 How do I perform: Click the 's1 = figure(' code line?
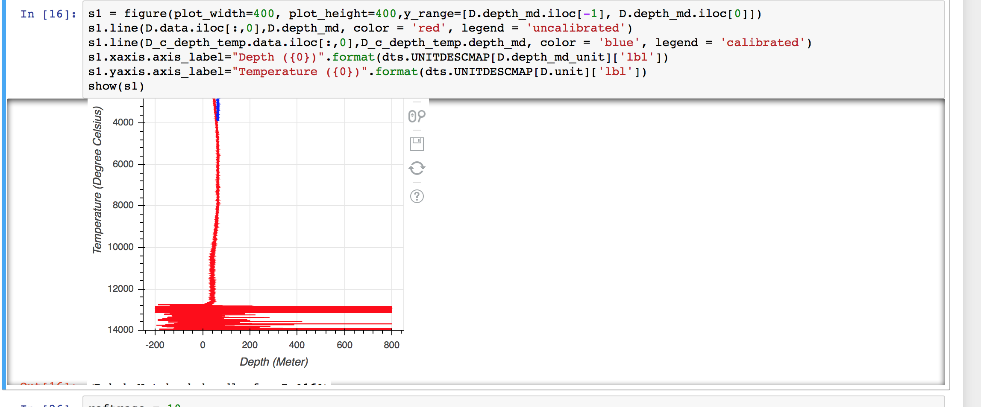(425, 14)
